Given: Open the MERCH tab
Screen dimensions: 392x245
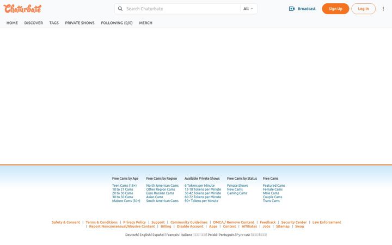Looking at the screenshot, I should pyautogui.click(x=145, y=23).
